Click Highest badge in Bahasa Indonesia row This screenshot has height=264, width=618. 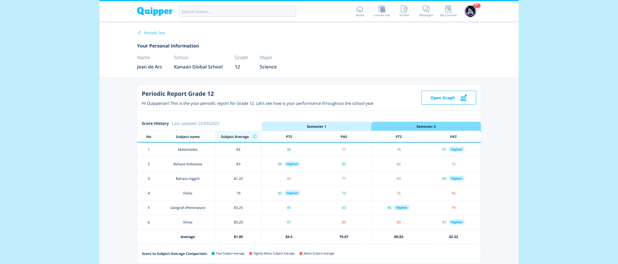click(x=292, y=164)
